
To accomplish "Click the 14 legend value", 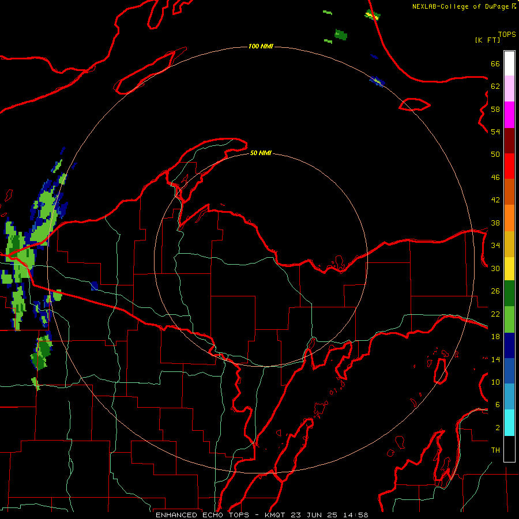I will click(x=495, y=359).
